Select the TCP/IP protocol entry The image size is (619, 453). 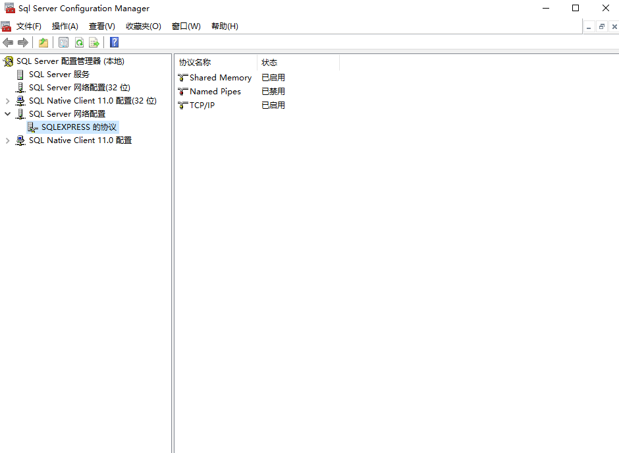click(200, 105)
